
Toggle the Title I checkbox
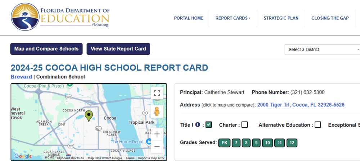(x=209, y=125)
